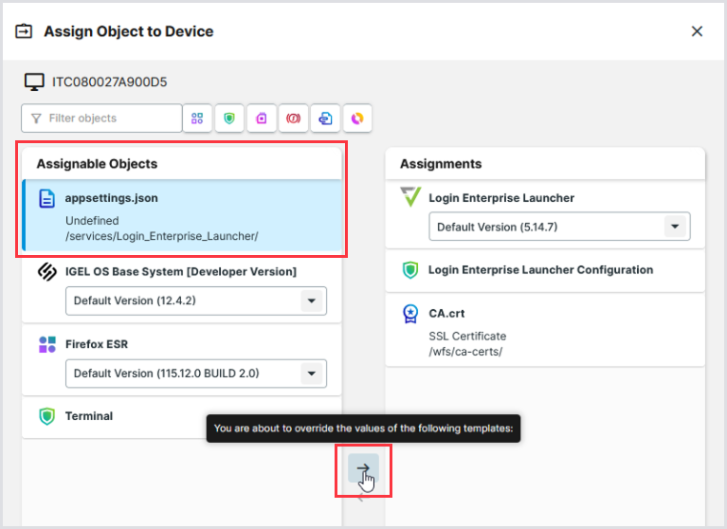Close the Assign Object to Device dialog
The image size is (727, 529).
697,31
